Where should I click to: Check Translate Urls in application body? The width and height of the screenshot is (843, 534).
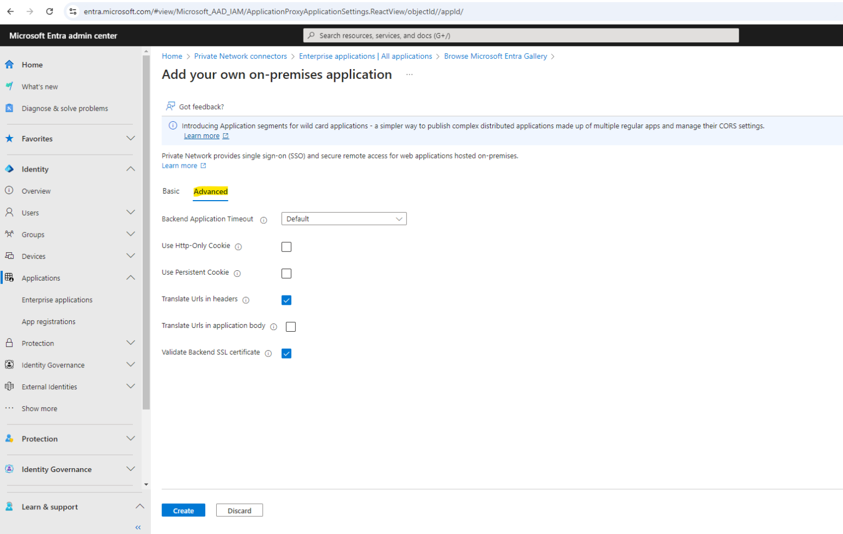291,327
